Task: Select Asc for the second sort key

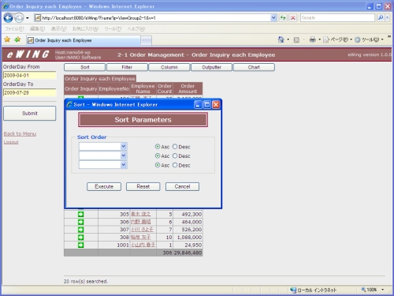Action: (x=158, y=155)
